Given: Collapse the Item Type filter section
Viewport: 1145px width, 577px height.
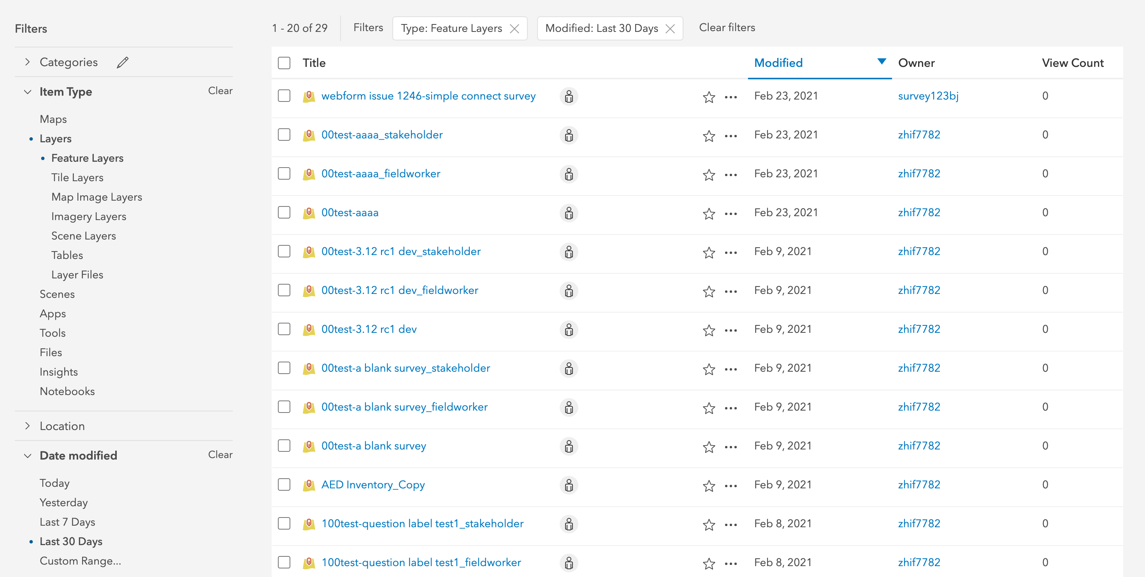Looking at the screenshot, I should 28,92.
